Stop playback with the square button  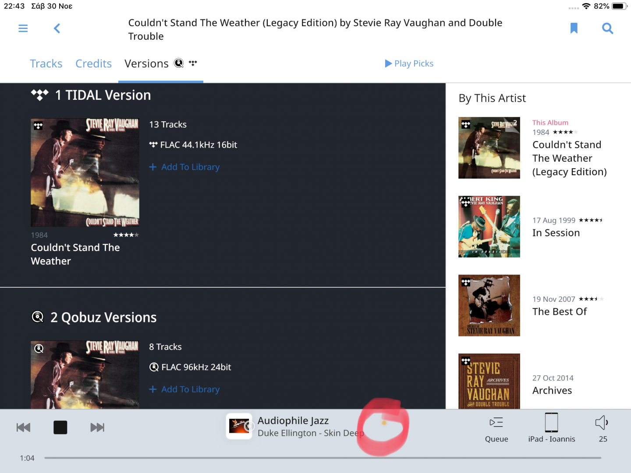pos(60,427)
